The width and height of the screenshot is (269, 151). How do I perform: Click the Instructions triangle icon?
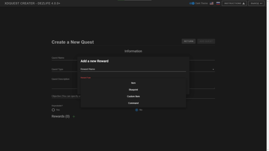(244, 3)
